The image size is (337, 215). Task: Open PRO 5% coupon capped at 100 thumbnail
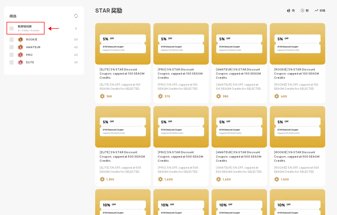pyautogui.click(x=181, y=44)
